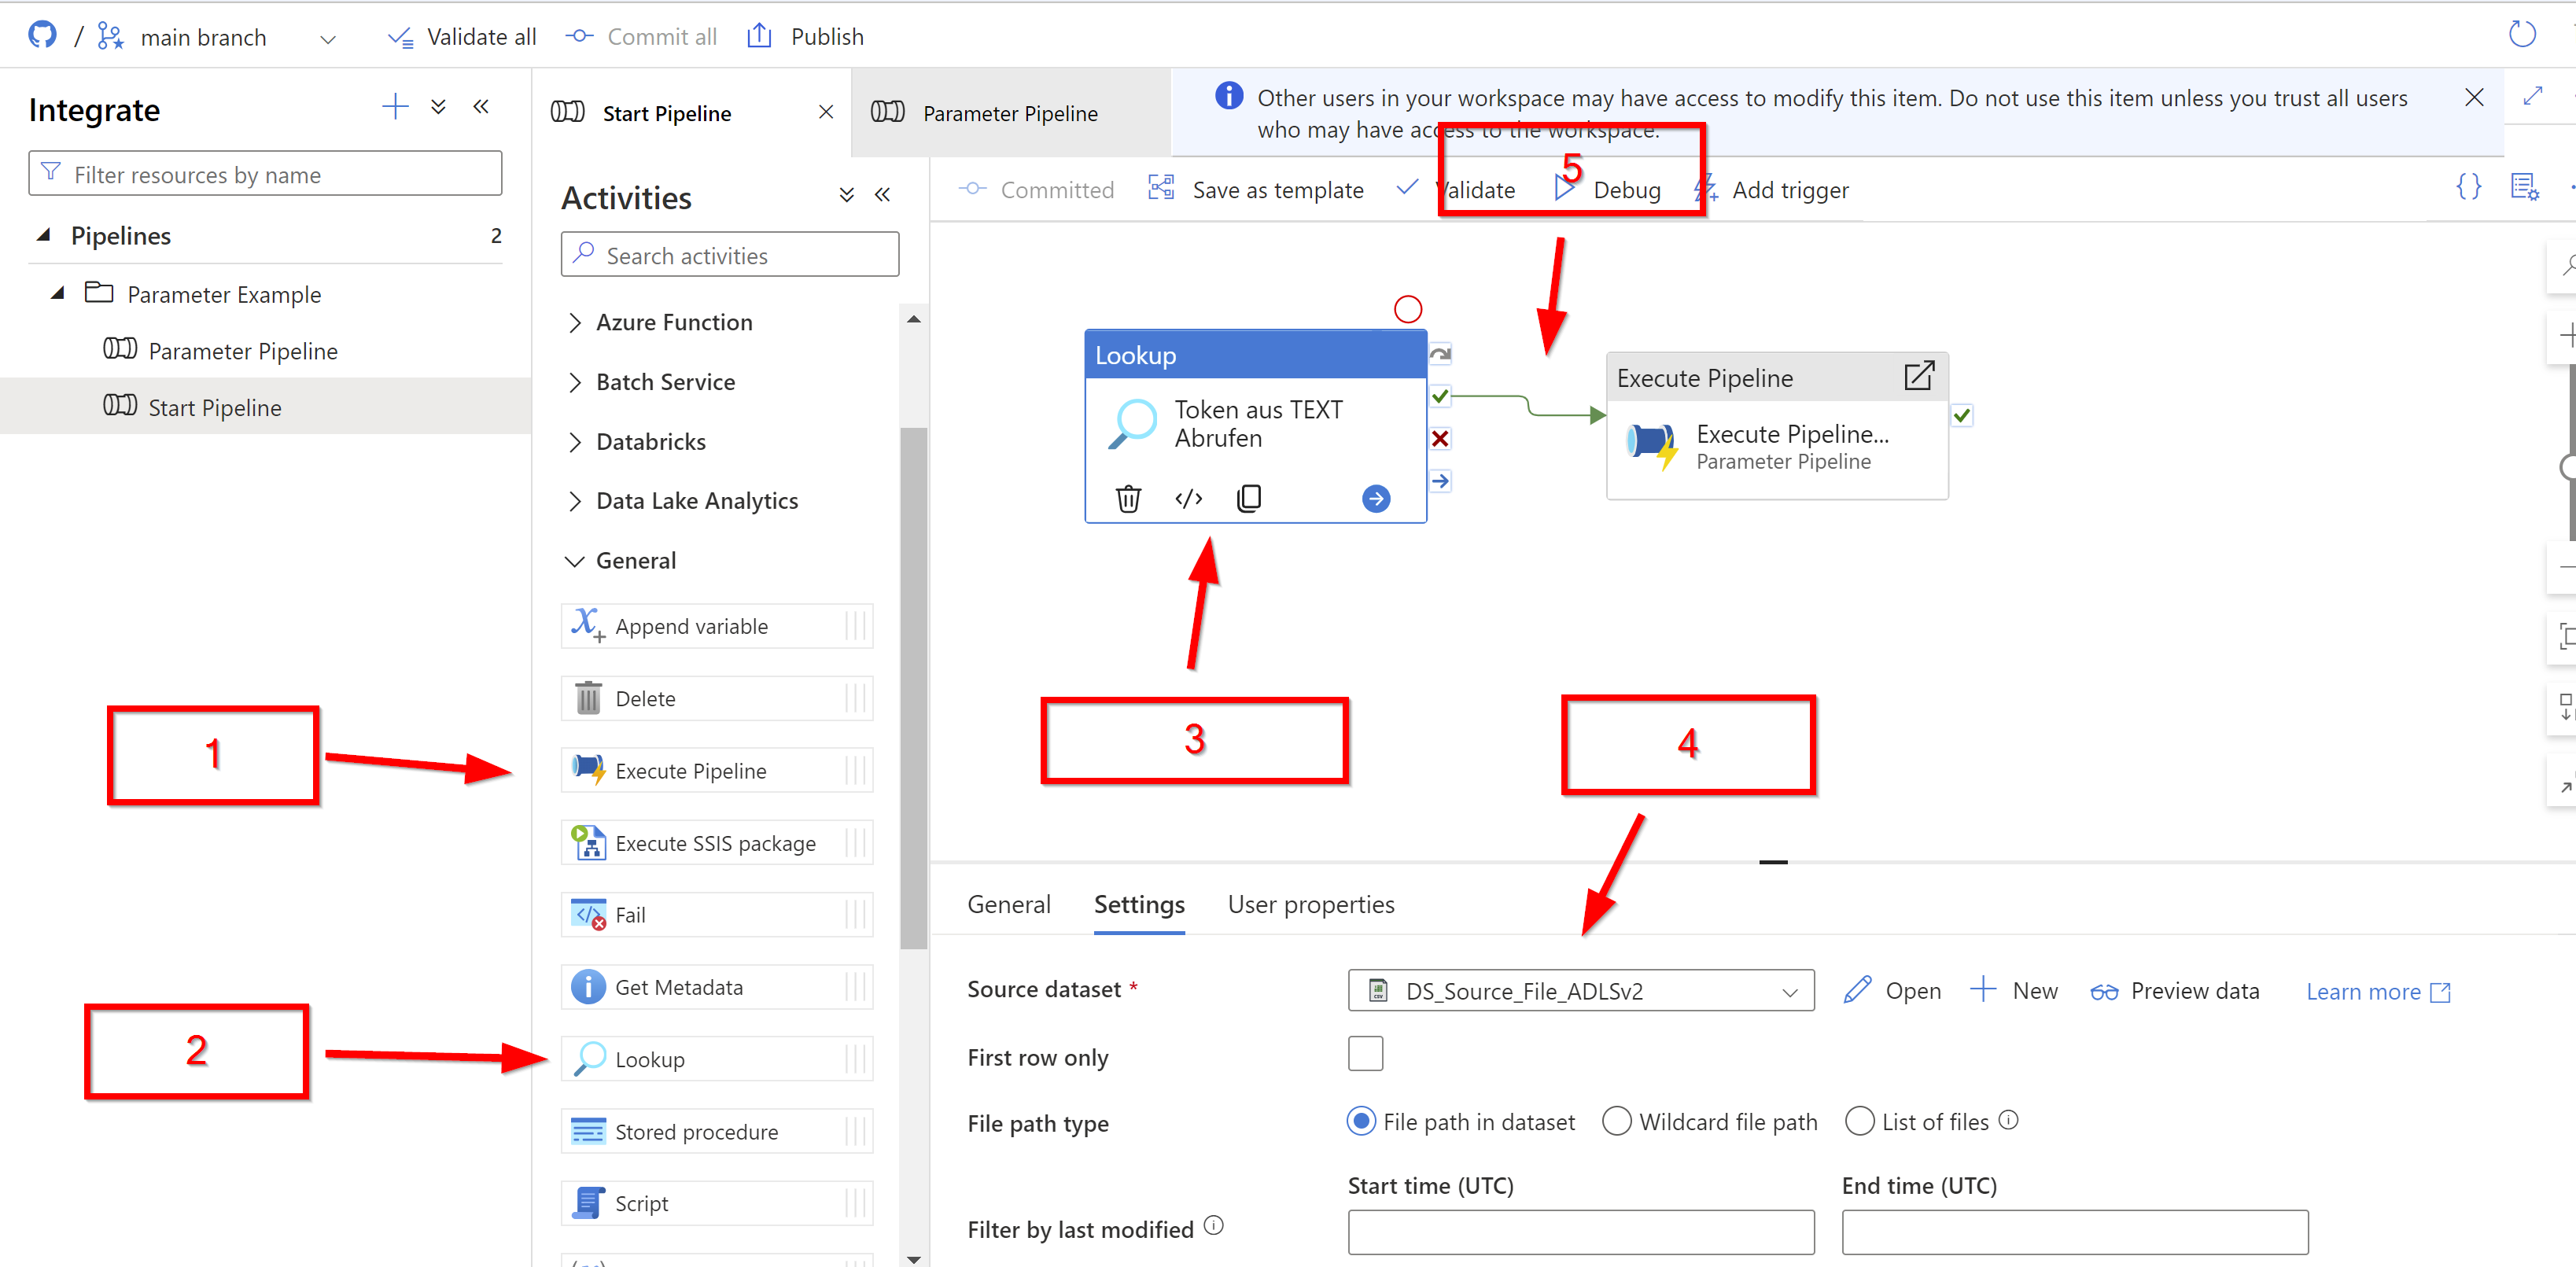Click the Lookup completion blue arrow connector
This screenshot has height=1267, width=2576.
click(x=1440, y=481)
